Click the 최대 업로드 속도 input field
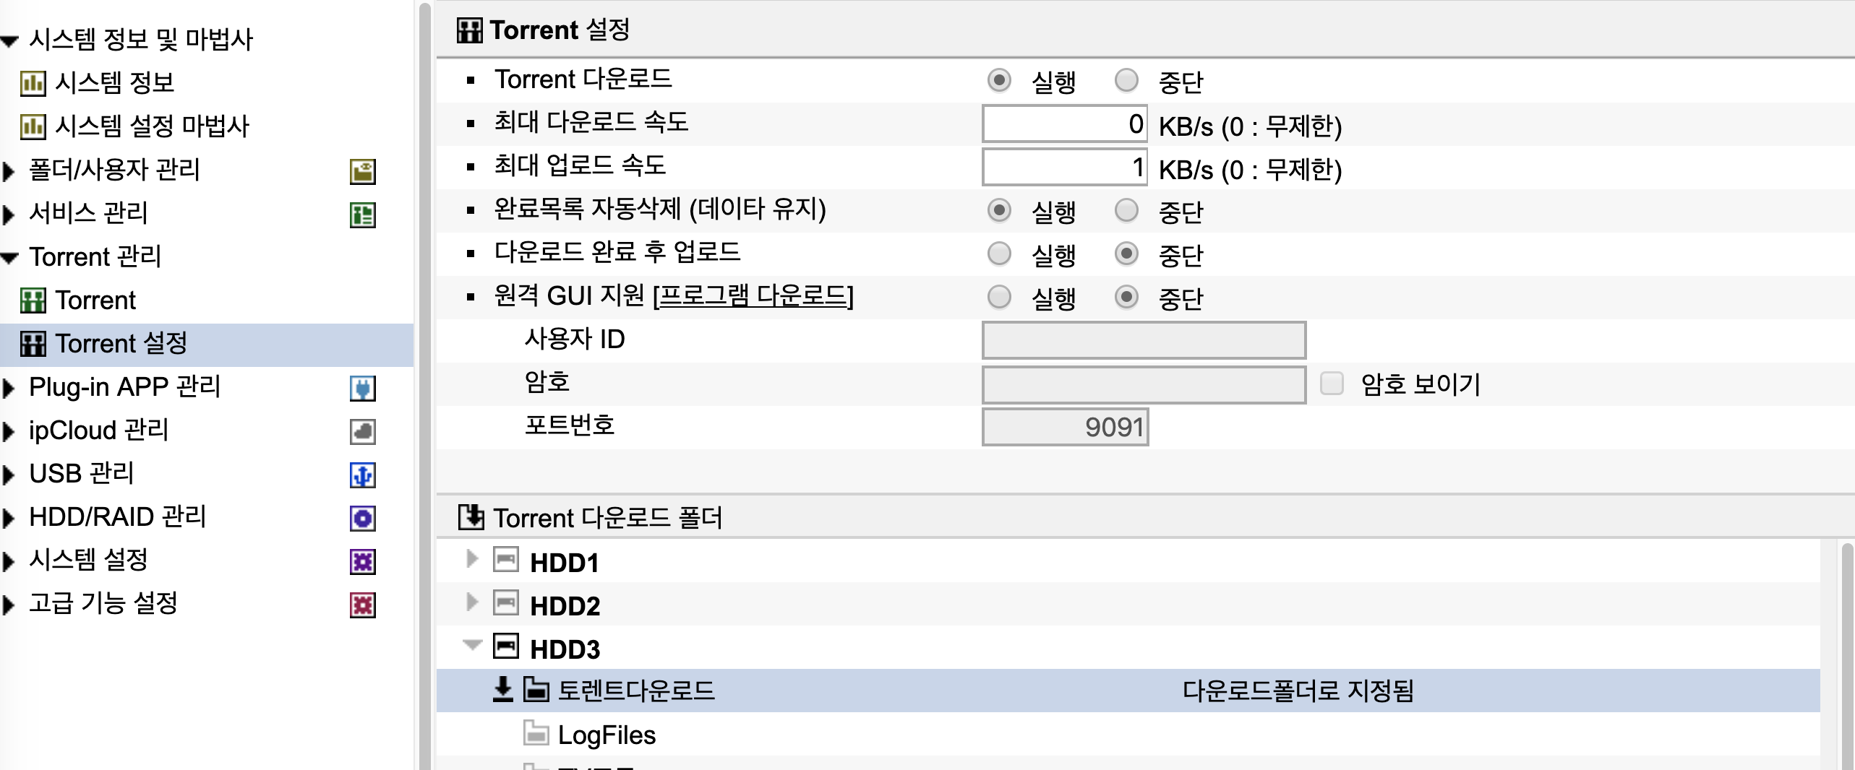 tap(1065, 168)
